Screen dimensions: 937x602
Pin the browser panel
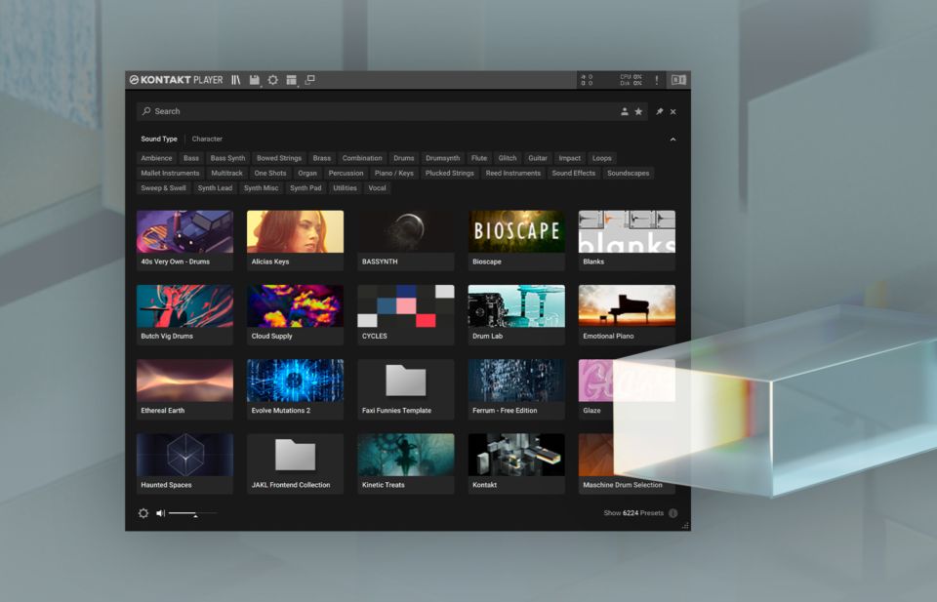659,111
